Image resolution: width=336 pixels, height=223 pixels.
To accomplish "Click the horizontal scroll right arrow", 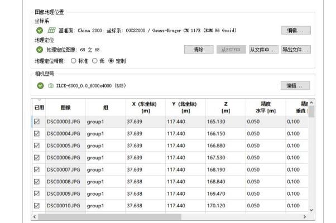I will (304, 216).
